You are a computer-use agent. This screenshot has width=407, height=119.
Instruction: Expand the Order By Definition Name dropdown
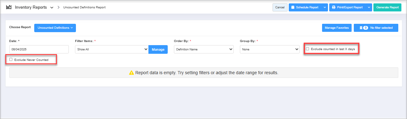click(203, 49)
